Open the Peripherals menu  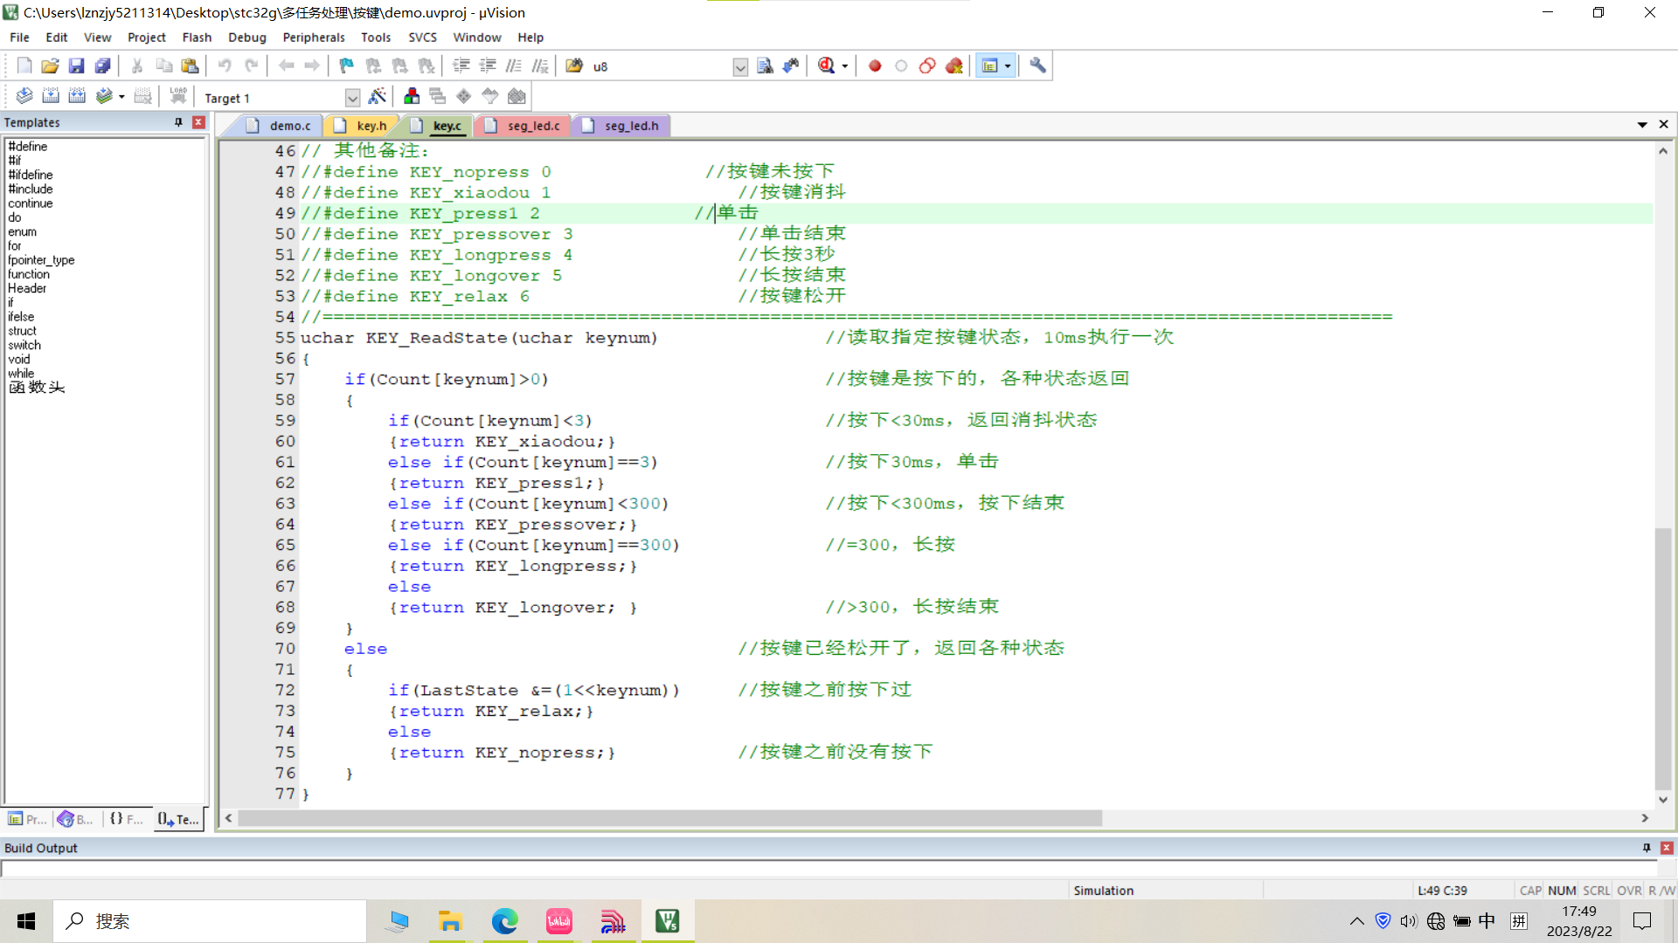coord(314,38)
